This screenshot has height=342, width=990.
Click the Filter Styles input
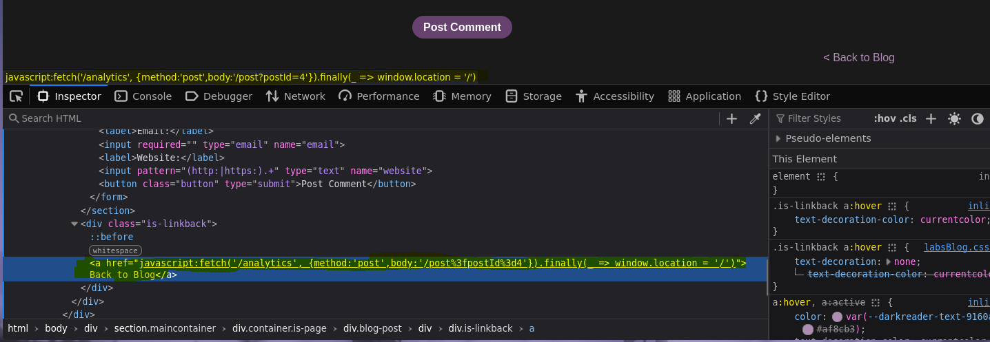820,118
